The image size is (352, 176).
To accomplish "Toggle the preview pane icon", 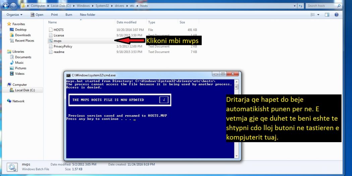I will (327, 15).
